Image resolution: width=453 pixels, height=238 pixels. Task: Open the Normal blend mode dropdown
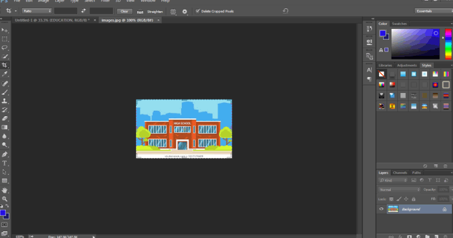coord(399,190)
